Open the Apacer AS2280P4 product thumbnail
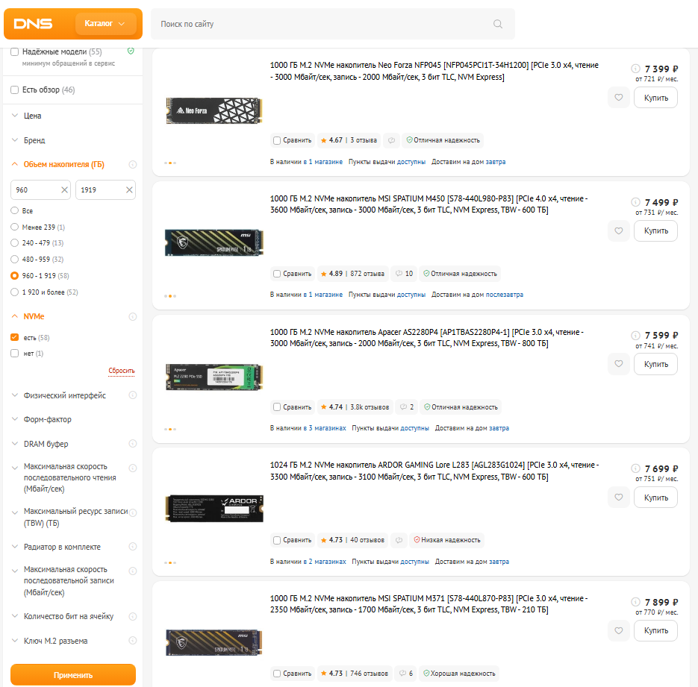 click(214, 377)
